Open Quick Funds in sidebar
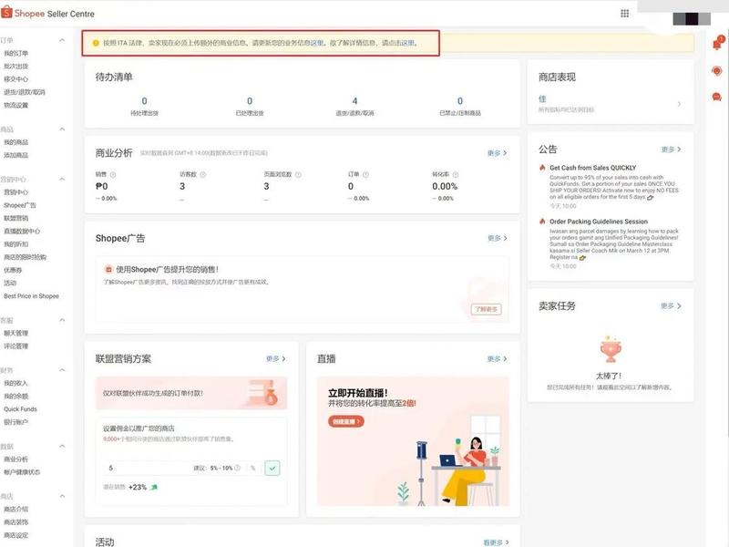The height and width of the screenshot is (547, 729). [20, 409]
